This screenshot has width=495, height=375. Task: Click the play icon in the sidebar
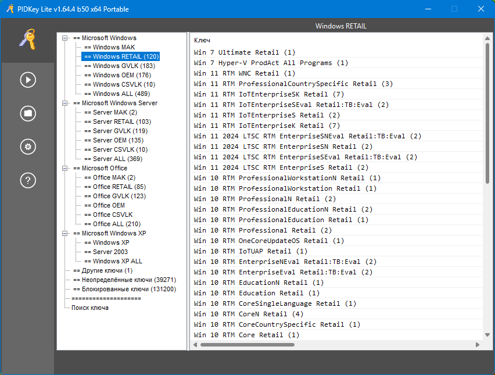[x=28, y=80]
